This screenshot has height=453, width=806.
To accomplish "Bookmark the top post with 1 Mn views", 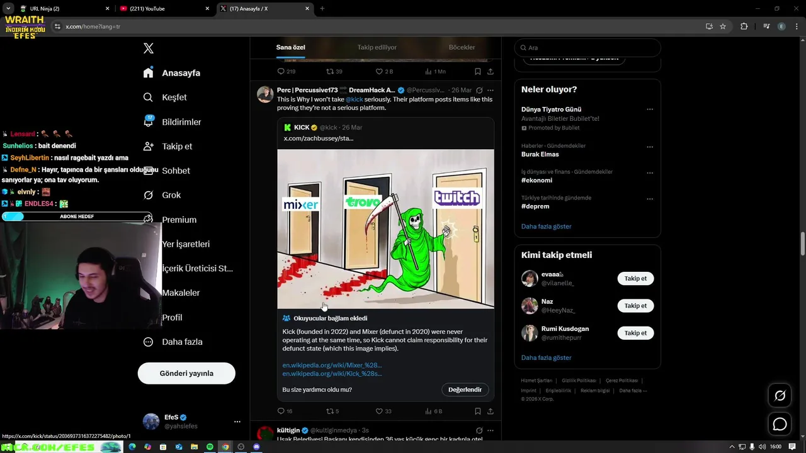I will tap(478, 71).
